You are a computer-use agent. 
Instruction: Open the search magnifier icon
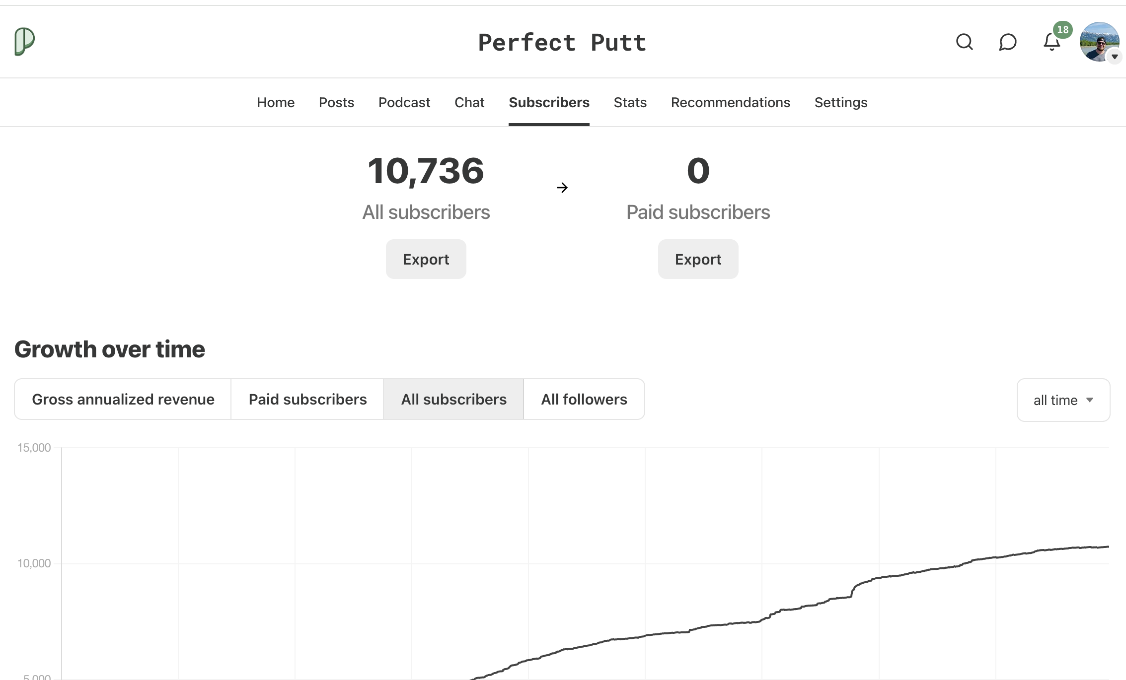pos(964,42)
